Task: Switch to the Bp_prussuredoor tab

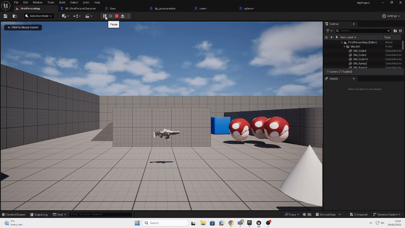Action: 165,9
